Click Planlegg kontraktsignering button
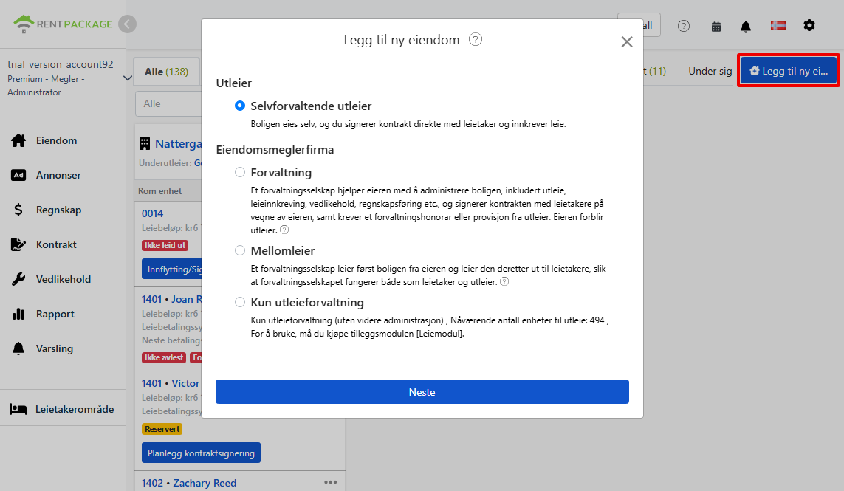 (202, 453)
